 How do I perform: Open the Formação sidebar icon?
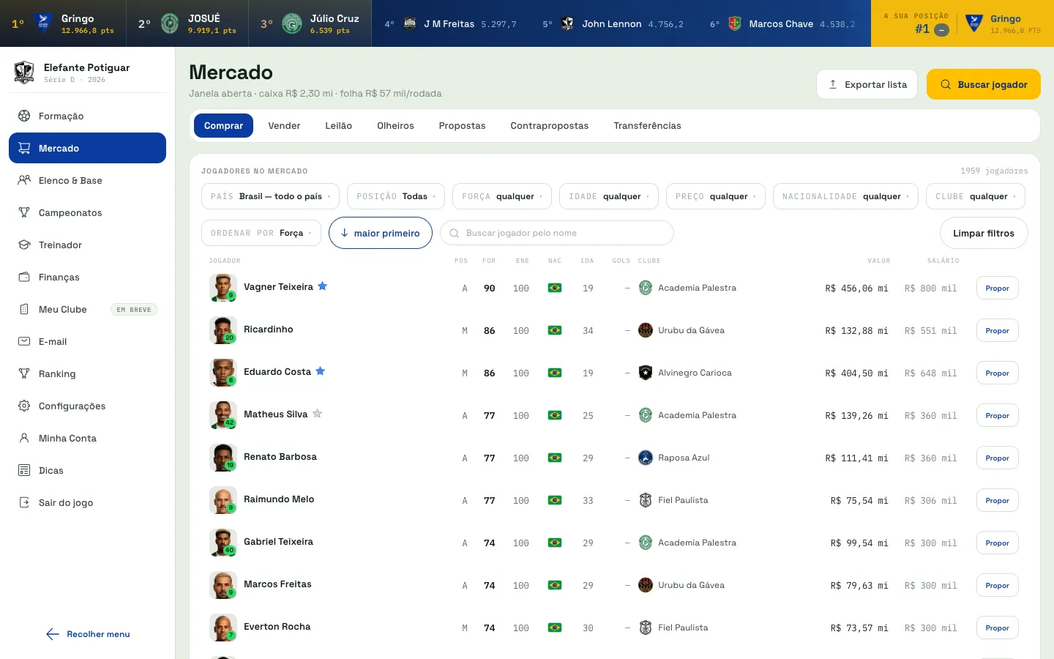click(x=24, y=116)
